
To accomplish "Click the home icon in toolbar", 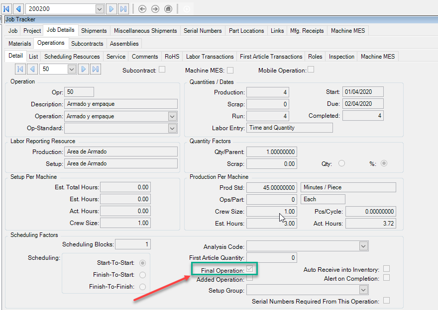I will click(168, 9).
